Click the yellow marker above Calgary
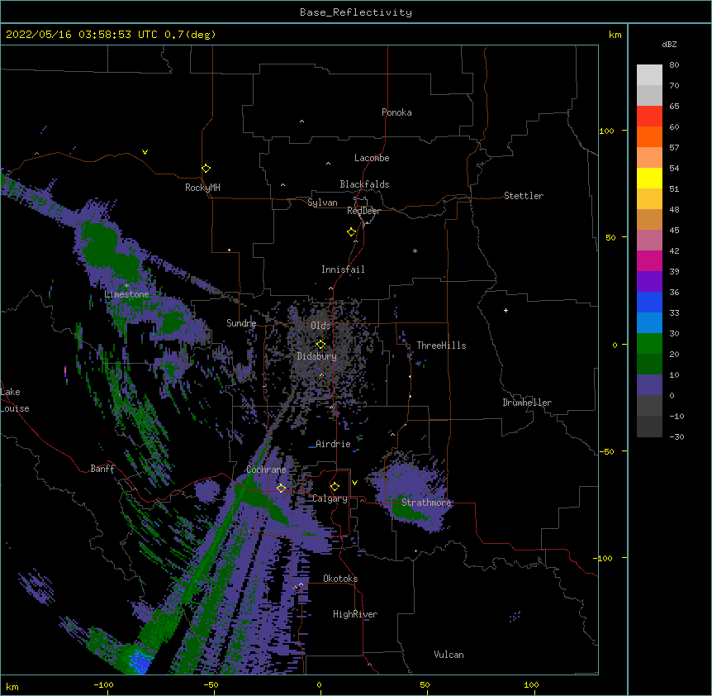 (x=335, y=487)
